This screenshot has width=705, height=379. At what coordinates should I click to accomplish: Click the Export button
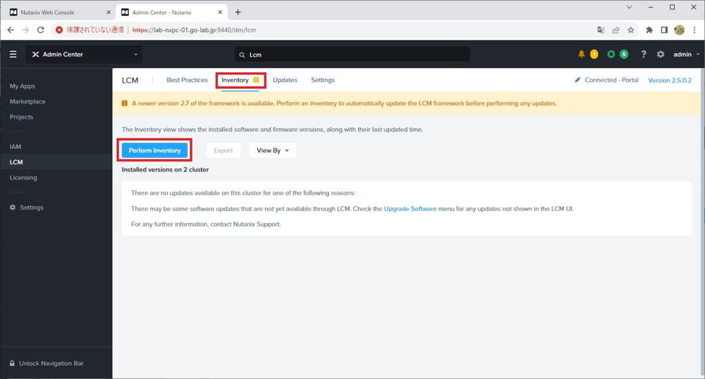223,150
